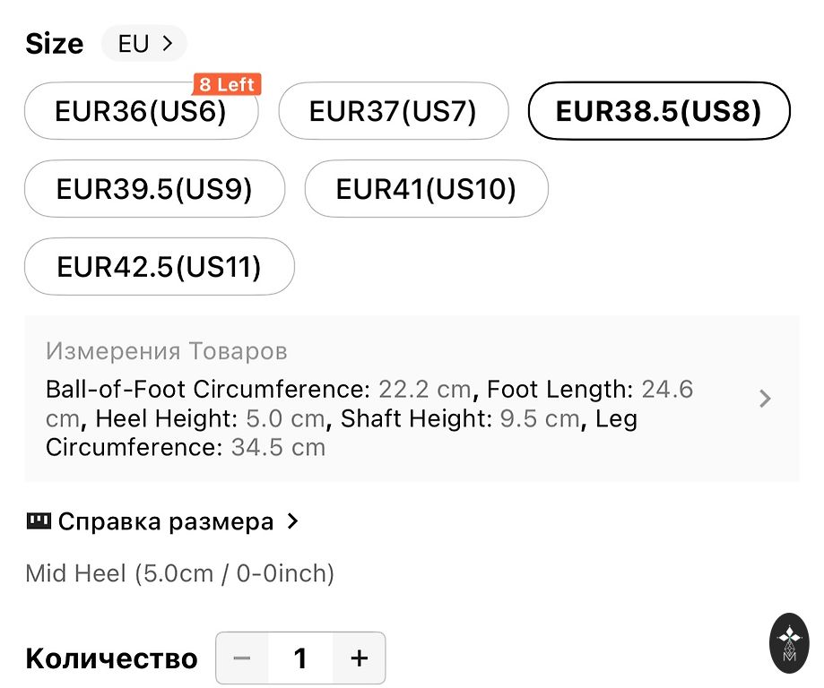Click the ruler icon beside Справка размера
Screen dimensions: 824x688
pos(39,521)
